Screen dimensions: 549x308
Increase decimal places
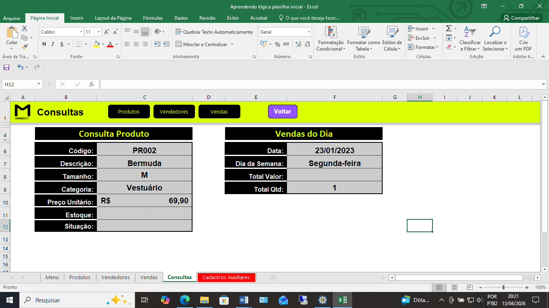point(298,44)
